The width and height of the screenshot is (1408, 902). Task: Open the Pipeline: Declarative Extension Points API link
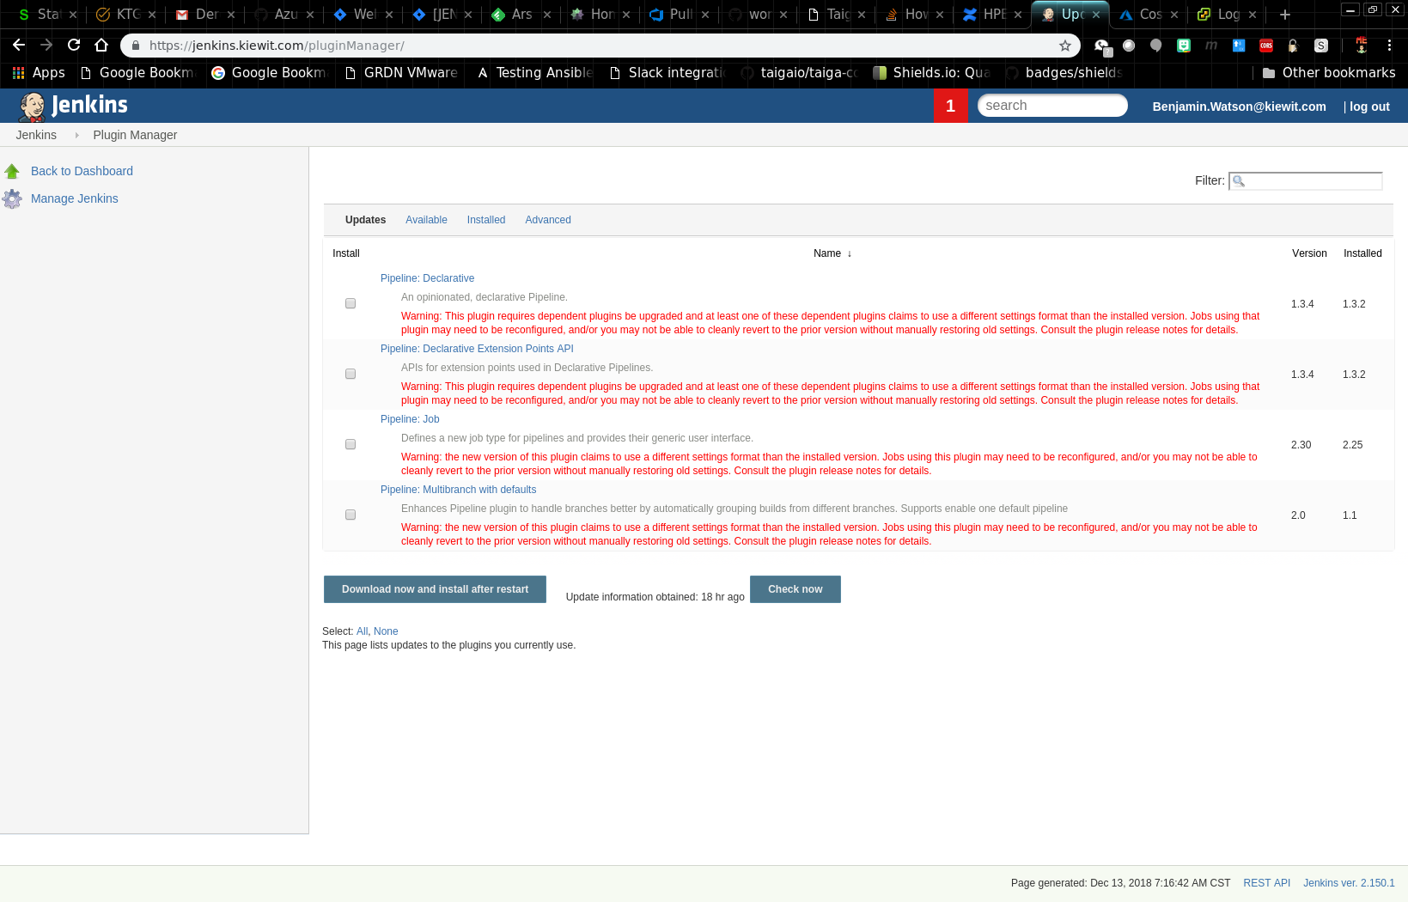[x=477, y=349]
